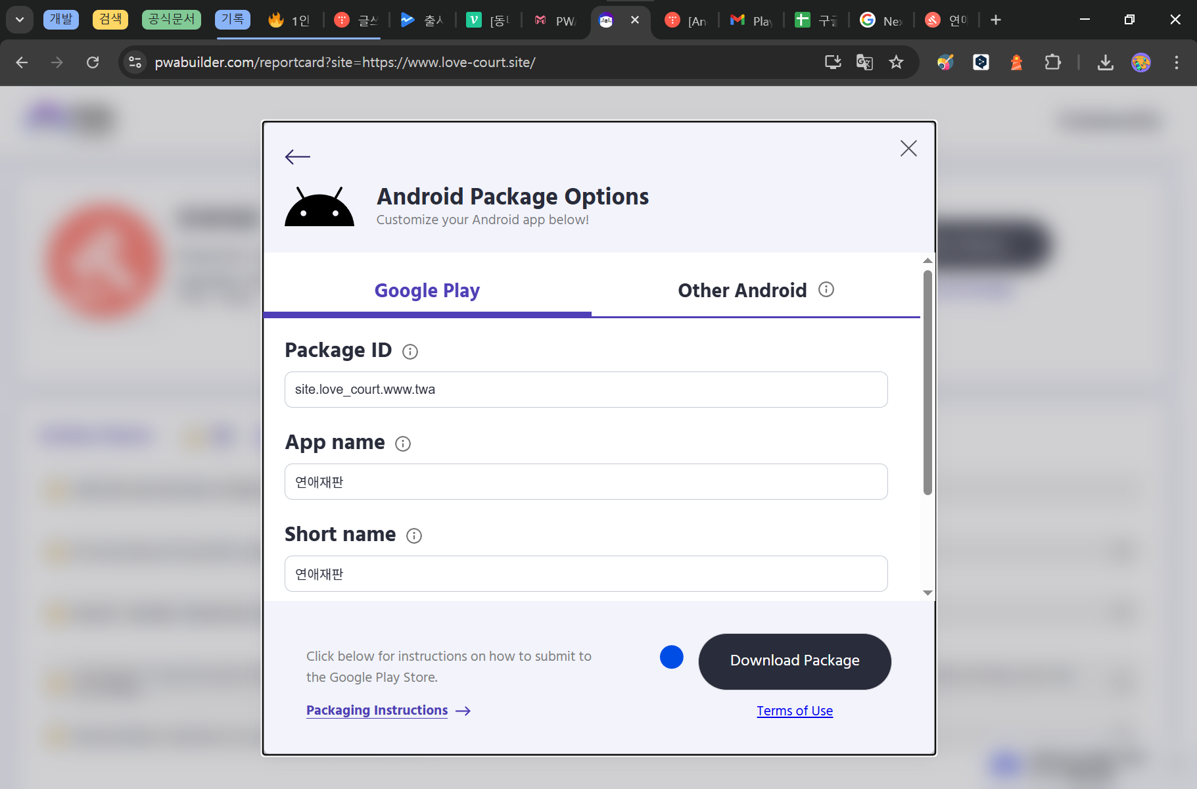Switch to the green plus sheet tab

(x=816, y=20)
